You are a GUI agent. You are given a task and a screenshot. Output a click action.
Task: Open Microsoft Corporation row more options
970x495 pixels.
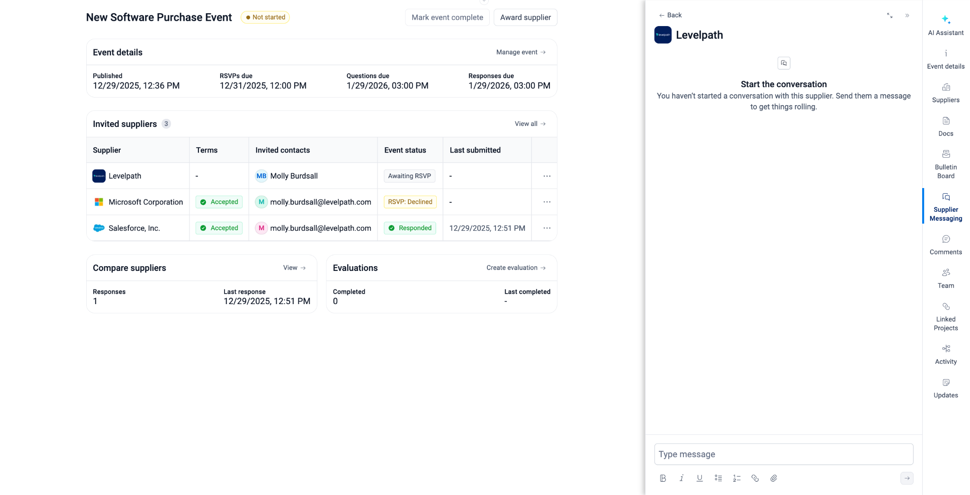click(547, 202)
